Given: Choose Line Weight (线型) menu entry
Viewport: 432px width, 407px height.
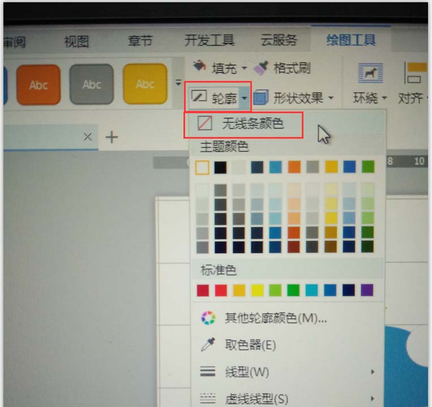Looking at the screenshot, I should [286, 371].
